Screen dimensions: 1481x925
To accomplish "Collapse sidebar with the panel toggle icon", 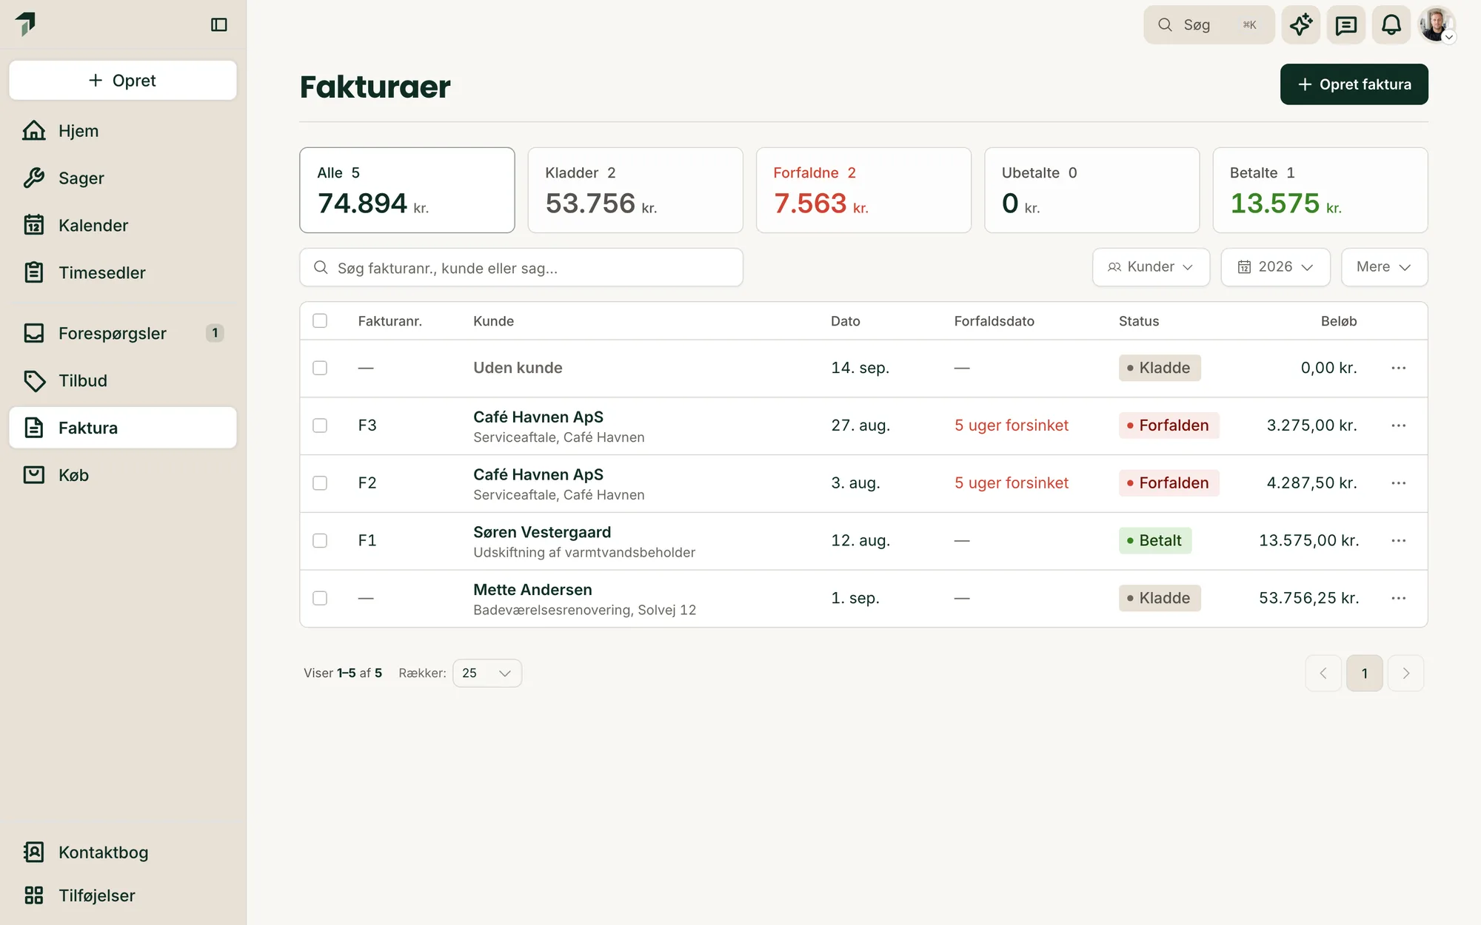I will pyautogui.click(x=218, y=25).
